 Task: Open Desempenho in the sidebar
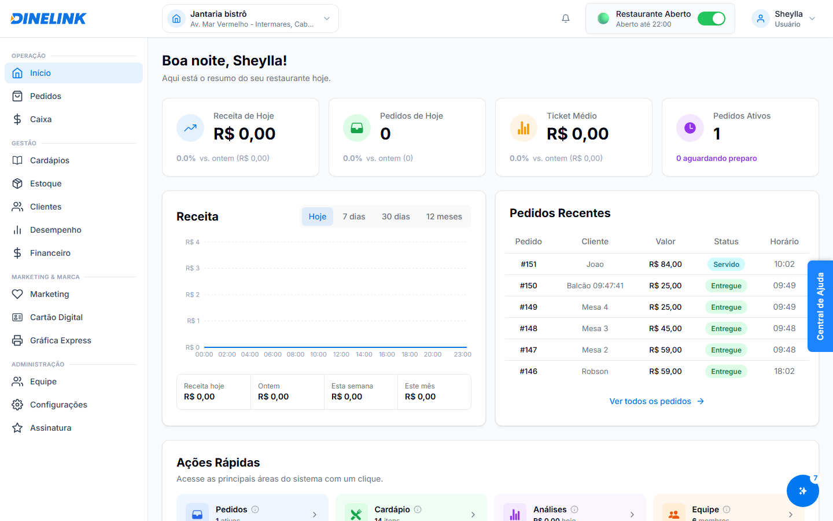pyautogui.click(x=73, y=230)
